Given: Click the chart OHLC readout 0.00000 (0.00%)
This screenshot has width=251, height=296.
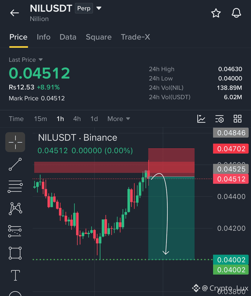Looking at the screenshot, I should (x=102, y=151).
